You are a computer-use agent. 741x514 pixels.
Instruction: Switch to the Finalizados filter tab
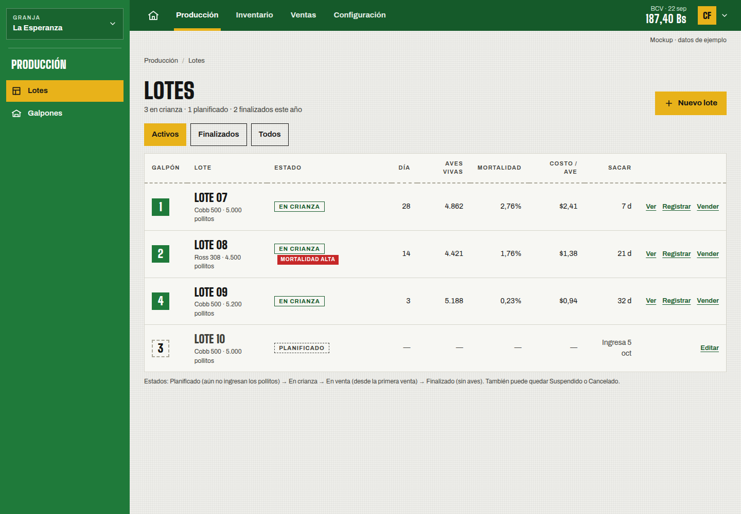click(x=219, y=135)
